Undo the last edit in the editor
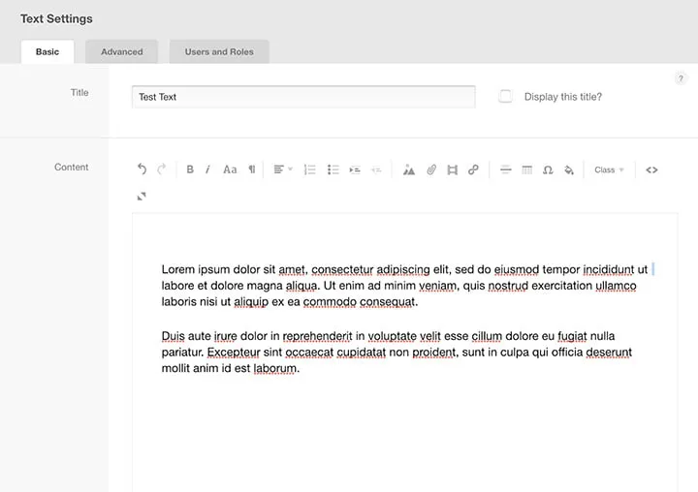Image resolution: width=698 pixels, height=492 pixels. 142,169
